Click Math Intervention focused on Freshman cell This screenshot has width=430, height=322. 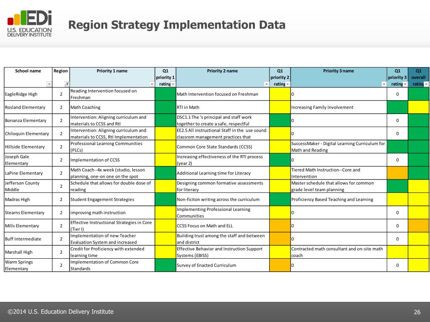(223, 94)
